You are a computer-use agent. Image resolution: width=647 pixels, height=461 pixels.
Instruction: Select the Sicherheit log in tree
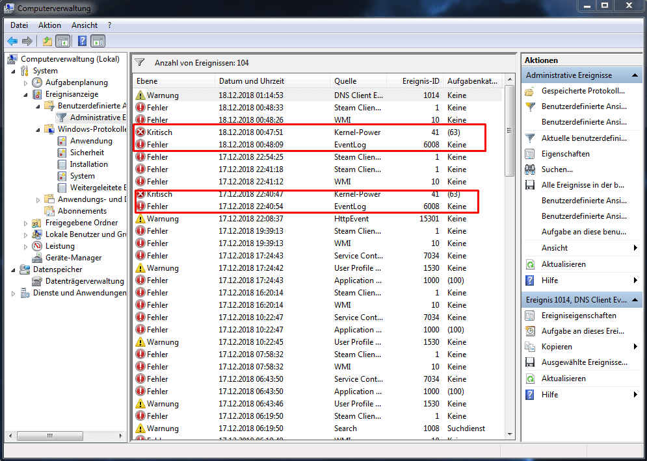(x=86, y=153)
